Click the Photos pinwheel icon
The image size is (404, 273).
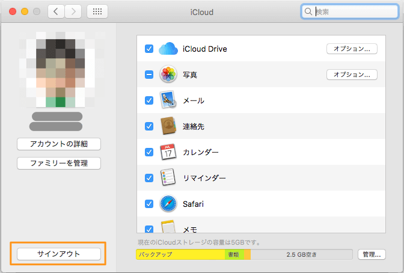pos(168,74)
